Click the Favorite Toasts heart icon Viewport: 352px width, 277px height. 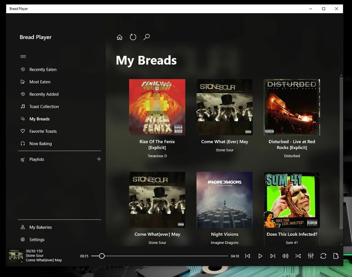(x=23, y=131)
